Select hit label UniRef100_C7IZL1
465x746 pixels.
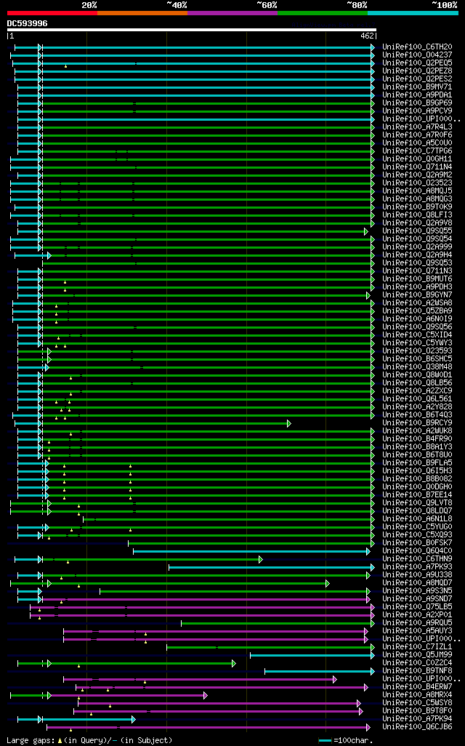point(418,646)
